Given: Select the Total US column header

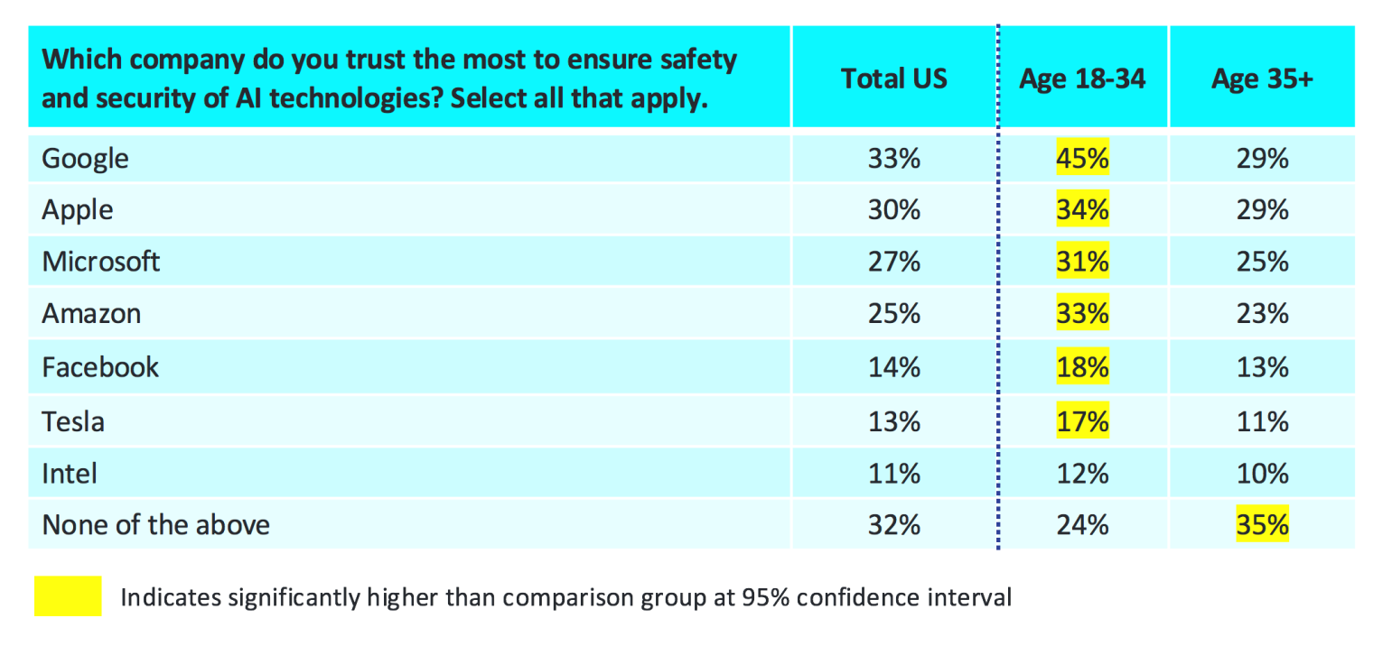Looking at the screenshot, I should coord(893,78).
